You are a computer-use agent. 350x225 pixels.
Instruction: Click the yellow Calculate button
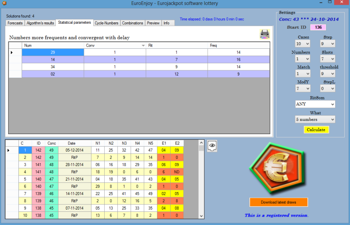[316, 130]
